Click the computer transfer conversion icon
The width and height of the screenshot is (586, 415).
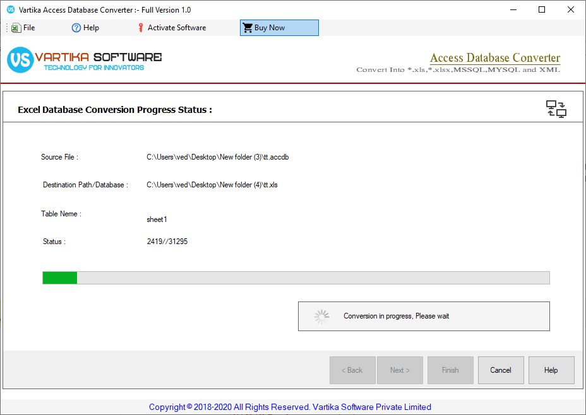click(556, 109)
